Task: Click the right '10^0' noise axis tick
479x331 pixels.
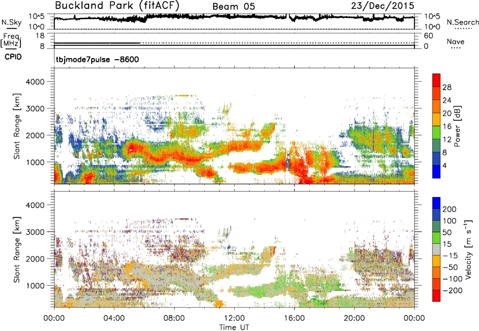Action: (432, 27)
